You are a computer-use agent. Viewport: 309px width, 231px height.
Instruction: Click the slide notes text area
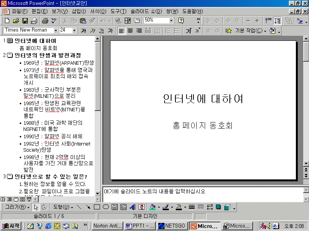tap(201, 194)
